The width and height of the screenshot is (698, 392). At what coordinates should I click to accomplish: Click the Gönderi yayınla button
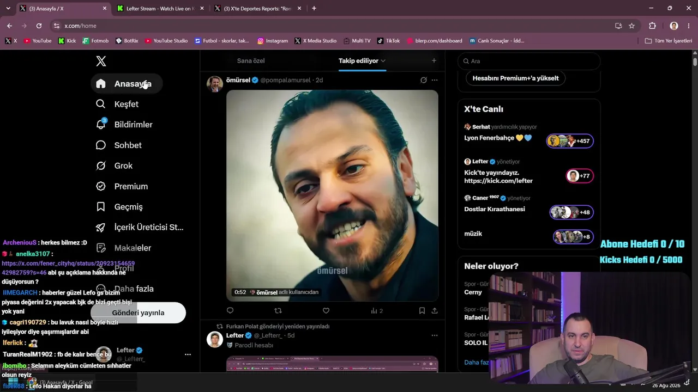tap(138, 313)
